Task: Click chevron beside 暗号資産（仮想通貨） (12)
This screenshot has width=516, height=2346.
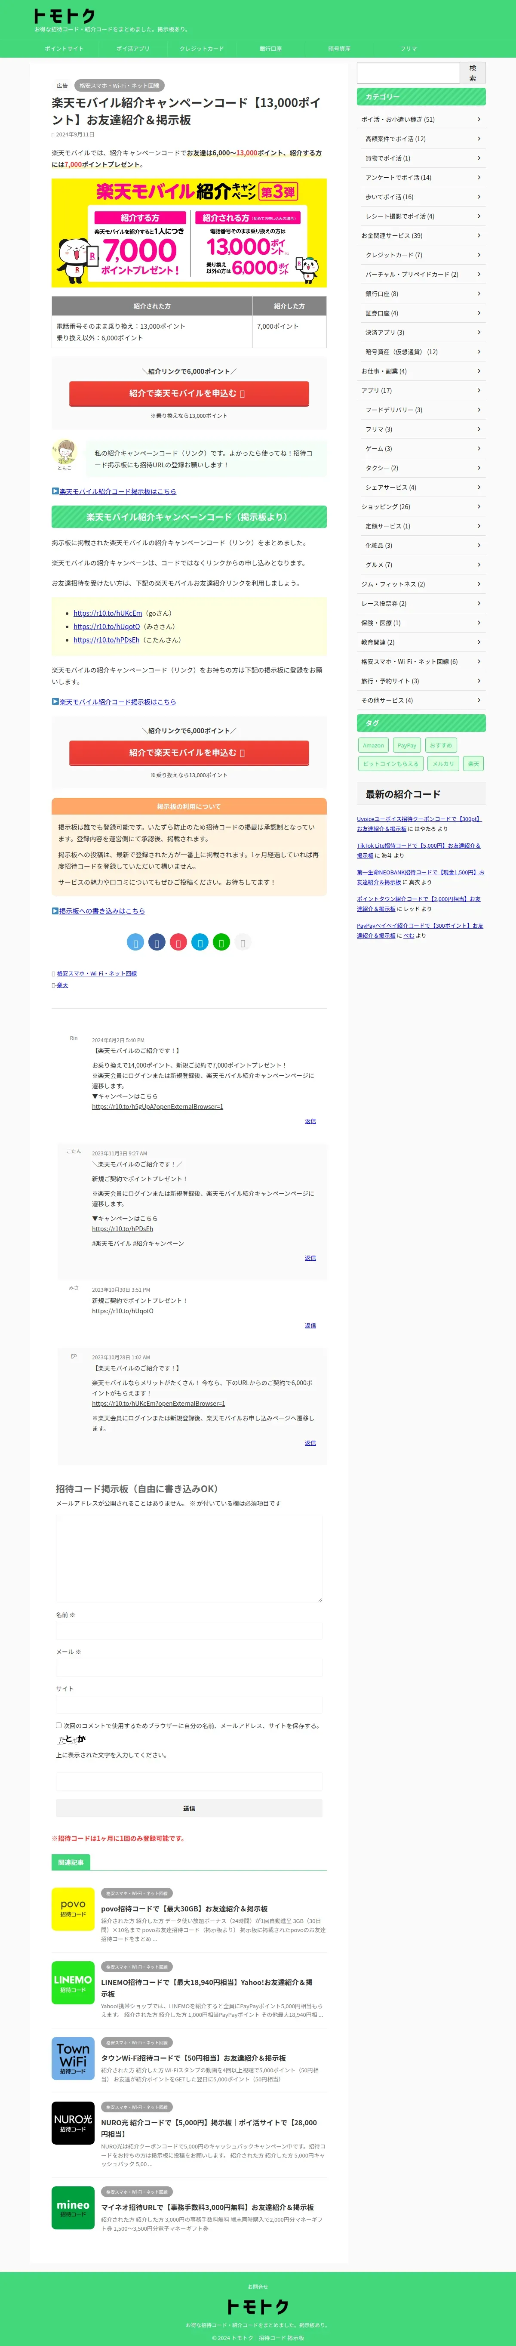Action: pyautogui.click(x=479, y=352)
